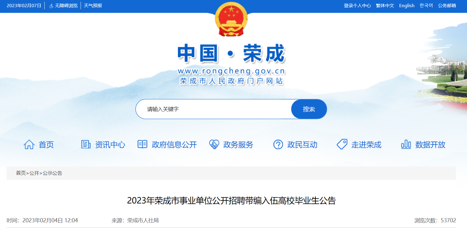Click the blue 搜索 button
This screenshot has width=467, height=228.
309,109
